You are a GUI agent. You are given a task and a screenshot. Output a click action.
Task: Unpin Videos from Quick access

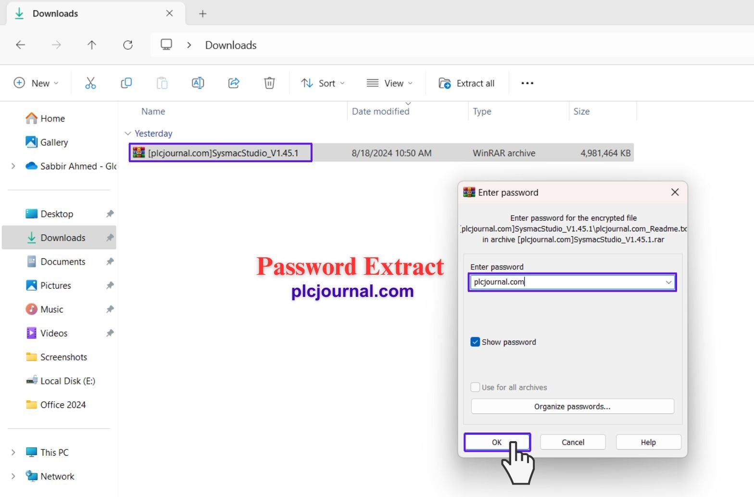110,333
